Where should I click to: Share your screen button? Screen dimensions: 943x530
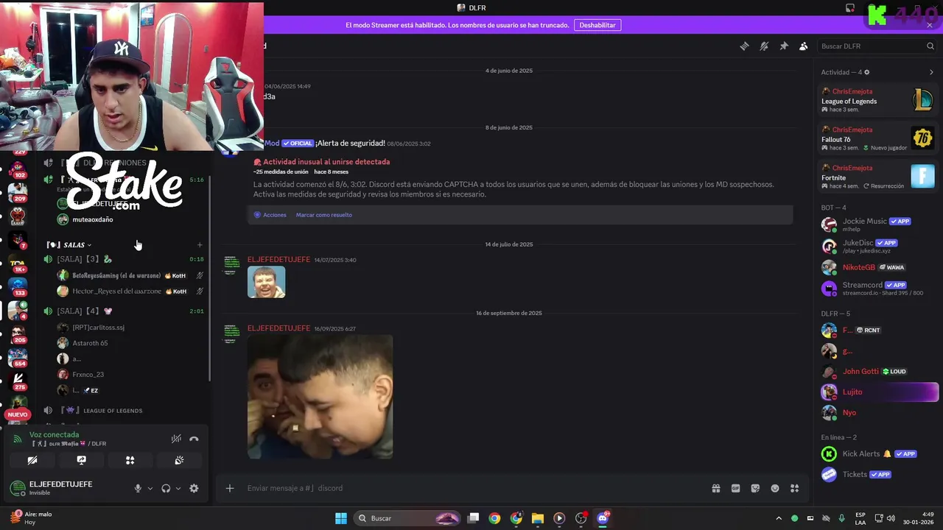tap(81, 460)
